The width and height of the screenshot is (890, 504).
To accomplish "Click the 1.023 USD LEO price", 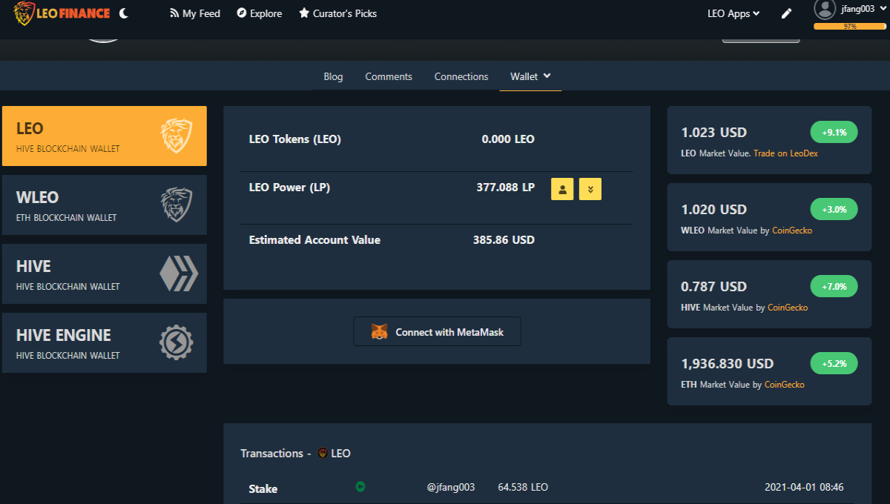I will pos(714,133).
